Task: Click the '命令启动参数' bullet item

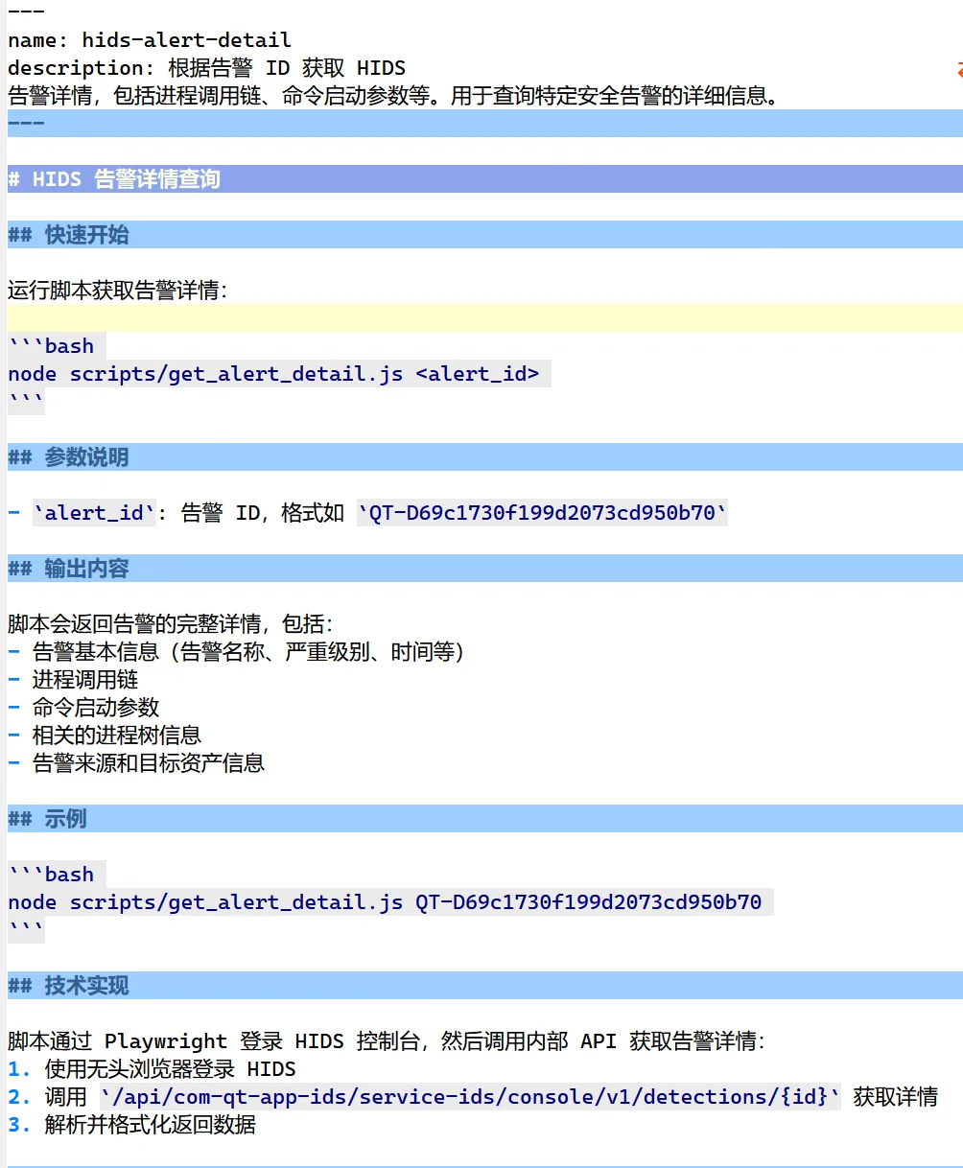Action: (x=83, y=708)
